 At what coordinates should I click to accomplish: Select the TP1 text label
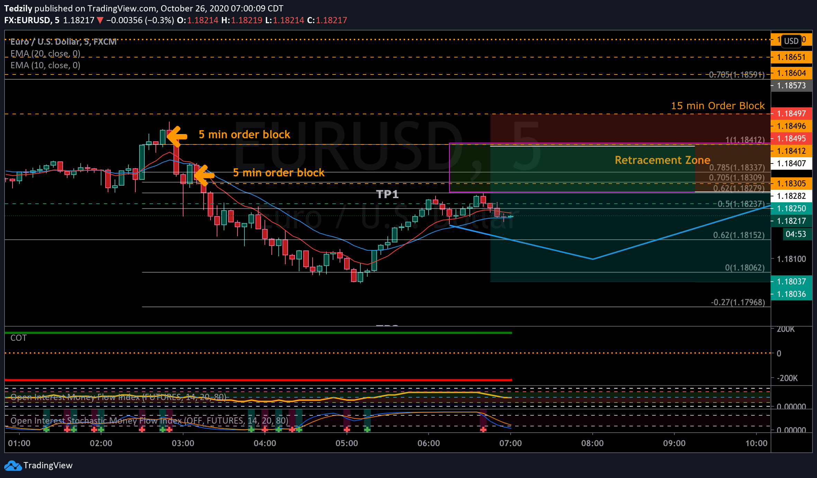point(387,194)
